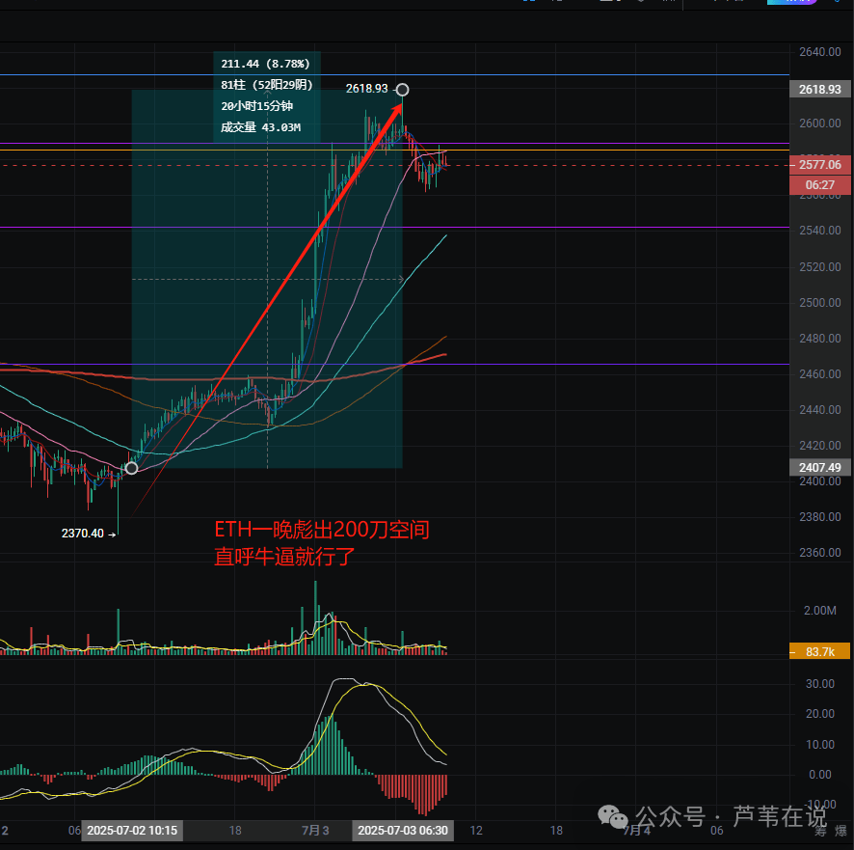This screenshot has width=854, height=850.
Task: Click the 2025-07-02 10:15 time label
Action: point(133,830)
